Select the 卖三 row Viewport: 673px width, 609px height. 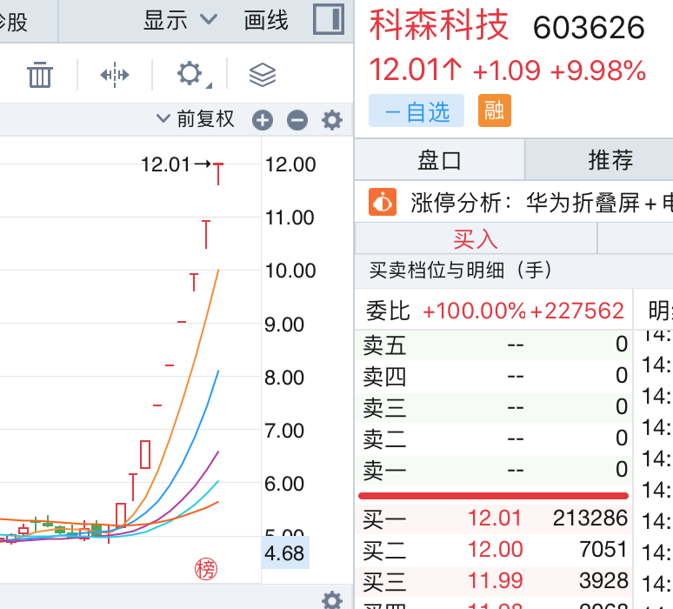[x=494, y=407]
